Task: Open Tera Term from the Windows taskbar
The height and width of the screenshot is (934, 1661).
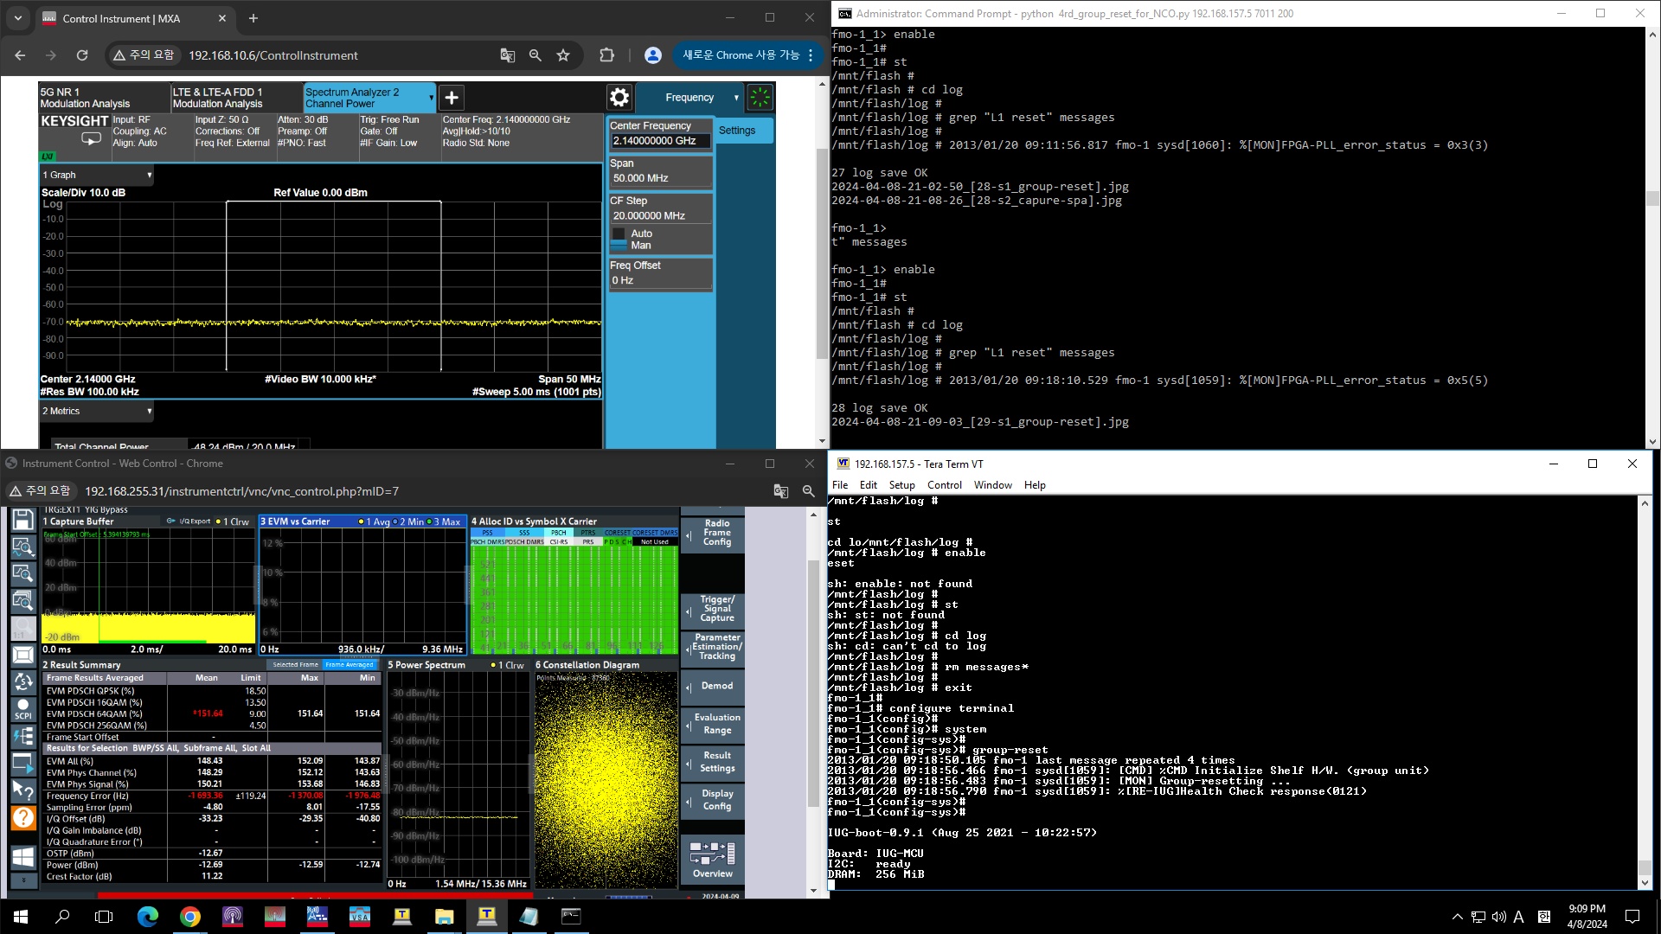Action: click(x=487, y=916)
